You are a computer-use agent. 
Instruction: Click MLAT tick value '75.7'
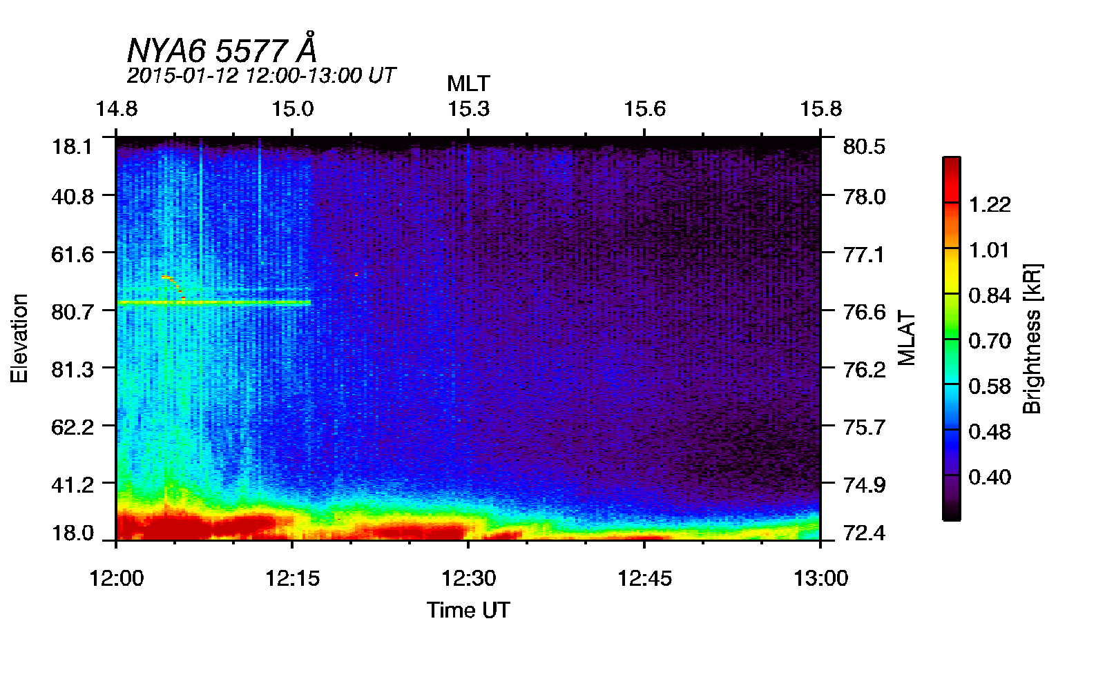click(865, 427)
